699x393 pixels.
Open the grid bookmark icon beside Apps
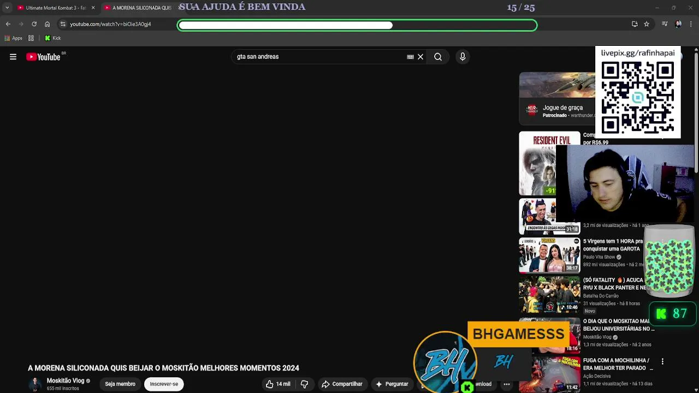pos(31,38)
